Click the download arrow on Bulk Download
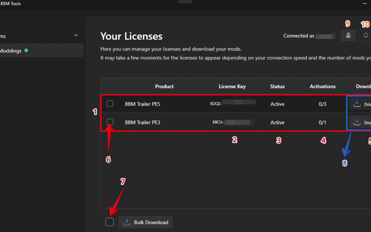The image size is (371, 232). click(x=127, y=222)
